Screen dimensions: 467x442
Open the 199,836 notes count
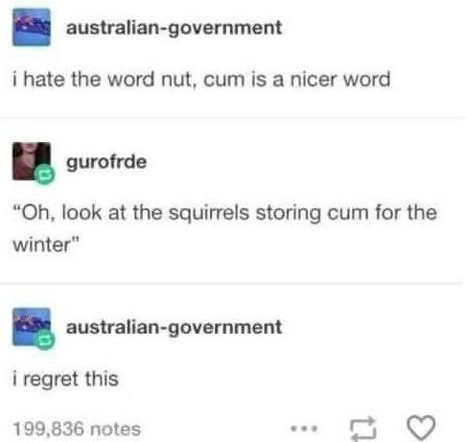coord(77,429)
